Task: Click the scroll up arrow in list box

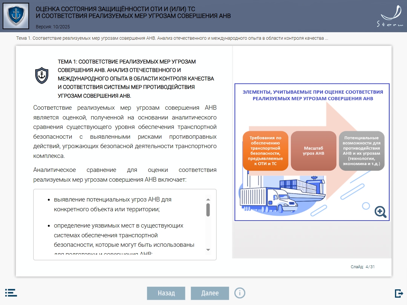Action: pos(208,200)
